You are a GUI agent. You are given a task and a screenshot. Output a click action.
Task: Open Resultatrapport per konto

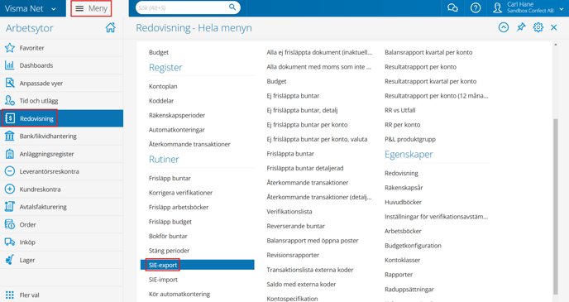pos(421,67)
